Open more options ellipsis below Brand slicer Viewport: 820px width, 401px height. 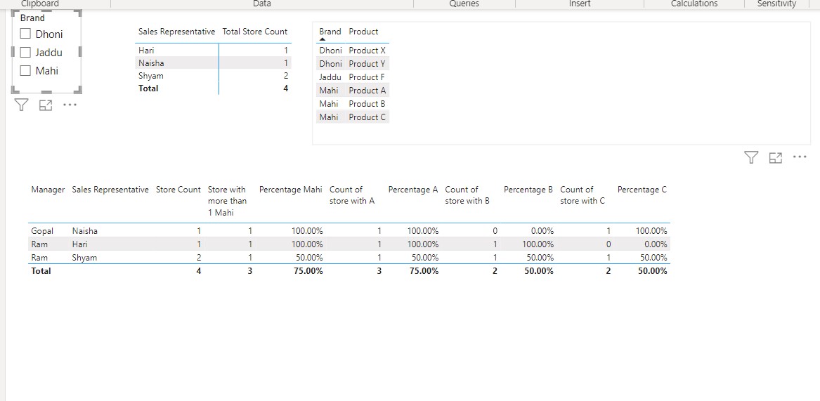click(70, 105)
